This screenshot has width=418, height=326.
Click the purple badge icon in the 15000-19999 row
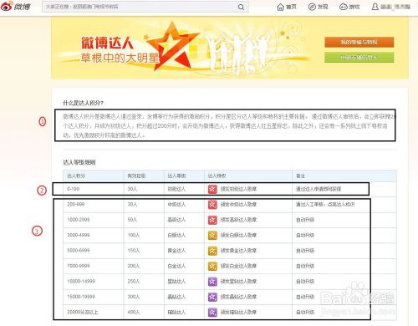tap(212, 297)
